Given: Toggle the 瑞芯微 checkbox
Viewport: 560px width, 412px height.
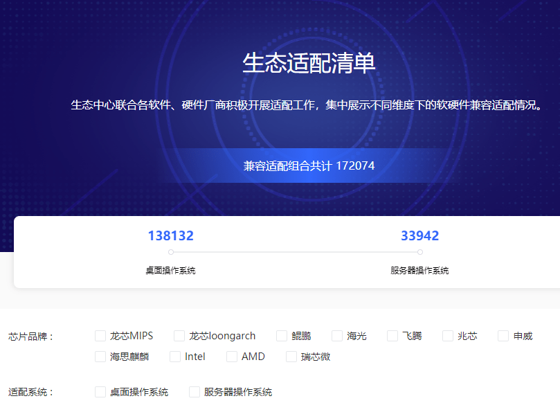Looking at the screenshot, I should 291,357.
